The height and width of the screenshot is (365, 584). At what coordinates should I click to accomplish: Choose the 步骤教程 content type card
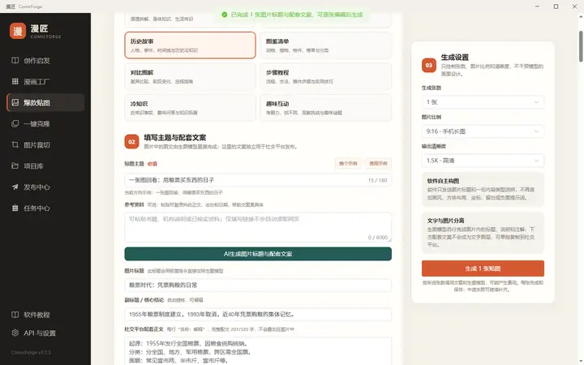click(326, 76)
